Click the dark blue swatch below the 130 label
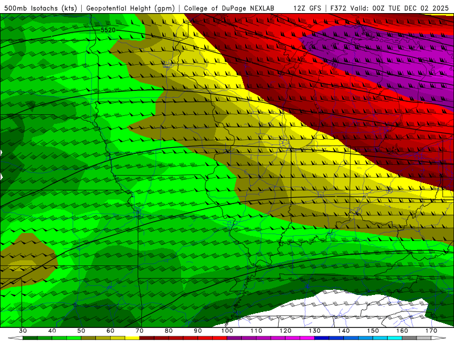 pos(322,338)
